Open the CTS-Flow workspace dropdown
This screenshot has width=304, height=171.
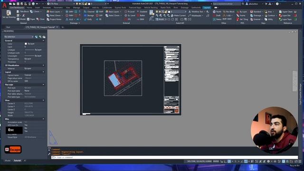pos(61,4)
